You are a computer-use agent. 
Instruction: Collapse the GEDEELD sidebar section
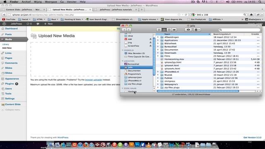coord(123,50)
